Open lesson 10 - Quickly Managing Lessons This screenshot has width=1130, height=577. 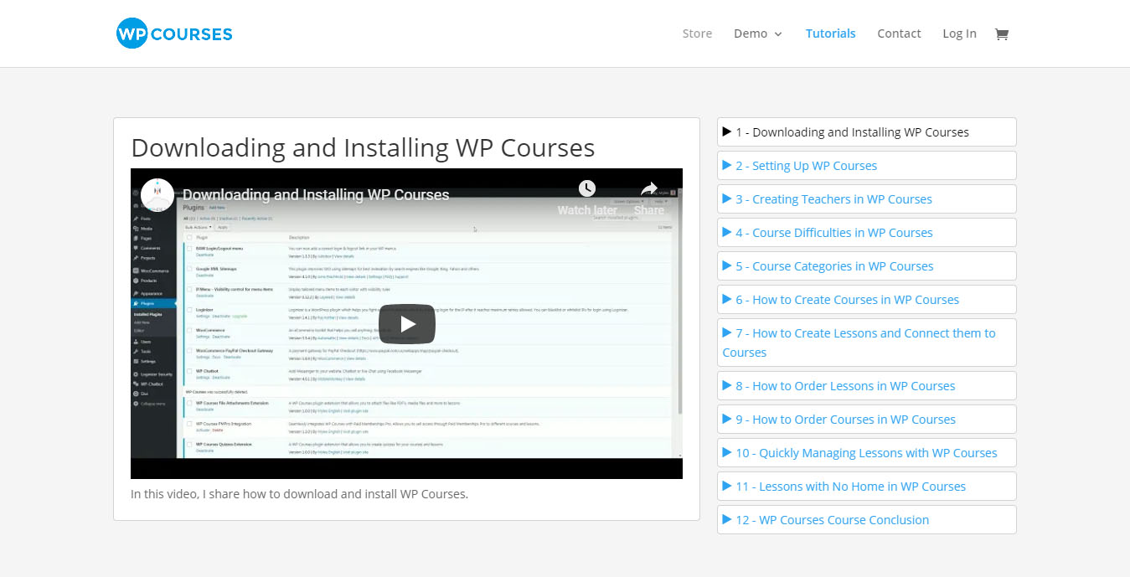[x=867, y=453]
